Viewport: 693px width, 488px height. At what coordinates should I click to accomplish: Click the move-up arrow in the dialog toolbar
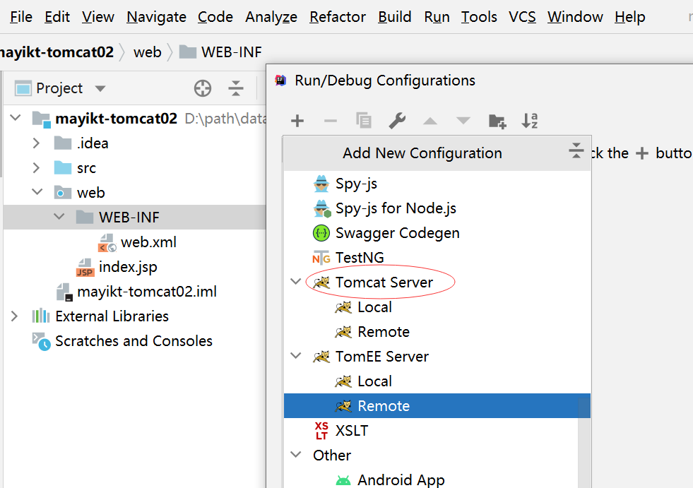click(430, 121)
